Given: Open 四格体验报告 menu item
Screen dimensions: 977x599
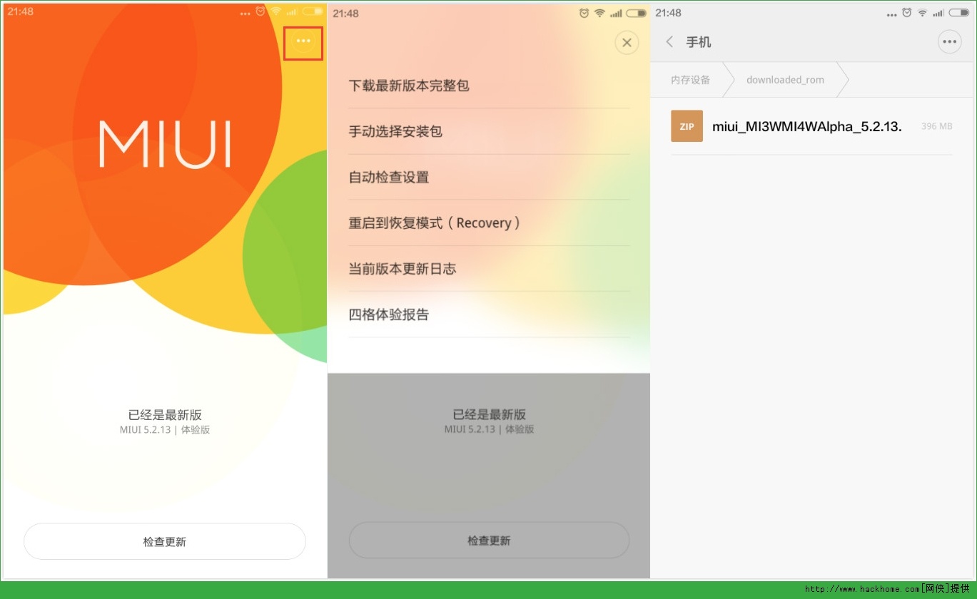Looking at the screenshot, I should [x=389, y=314].
